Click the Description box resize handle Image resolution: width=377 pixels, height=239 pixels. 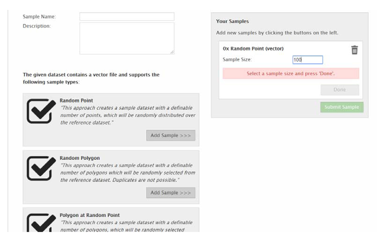172,52
